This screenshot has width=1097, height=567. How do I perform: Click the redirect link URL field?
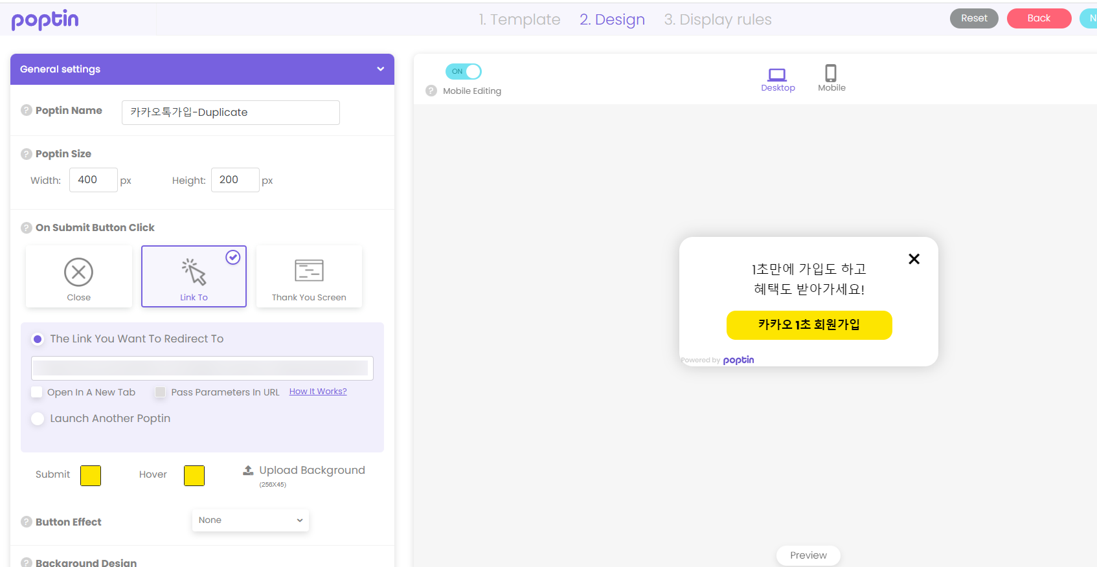point(202,368)
